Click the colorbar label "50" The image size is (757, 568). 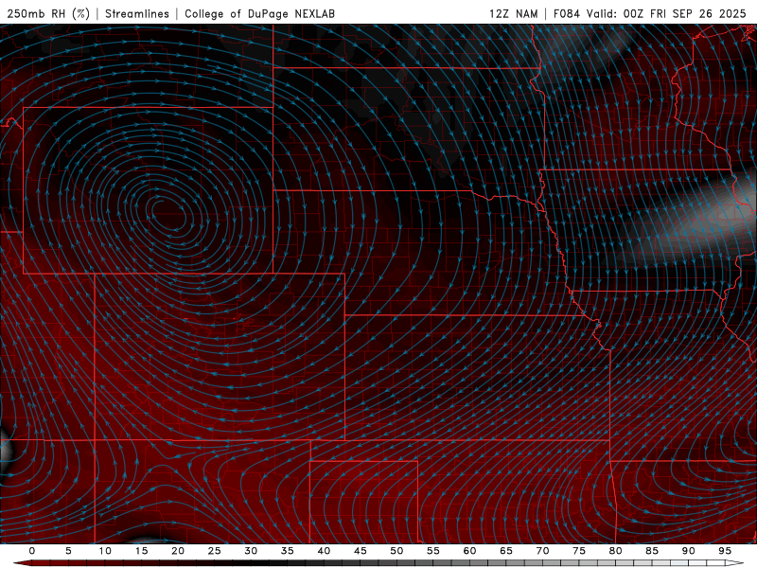396,551
